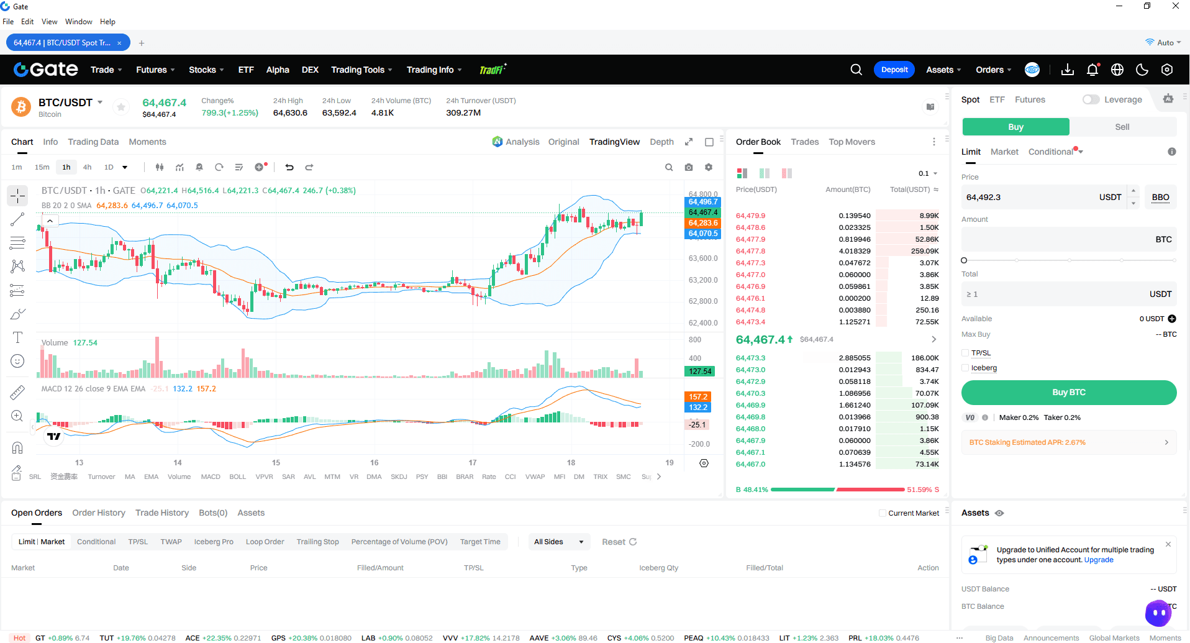Viewport: 1190px width, 643px height.
Task: Show buy-only order book view icon
Action: [765, 173]
